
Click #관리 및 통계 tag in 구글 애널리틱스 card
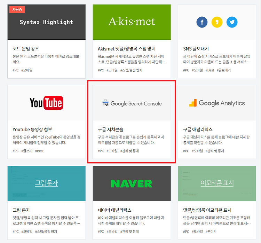point(215,151)
